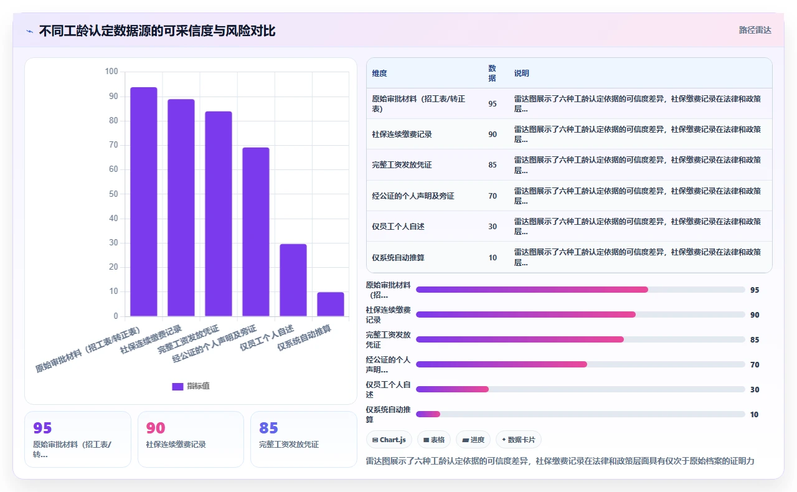This screenshot has width=797, height=492.
Task: Click progress bar for 原始审批材料 (95)
Action: (x=580, y=290)
